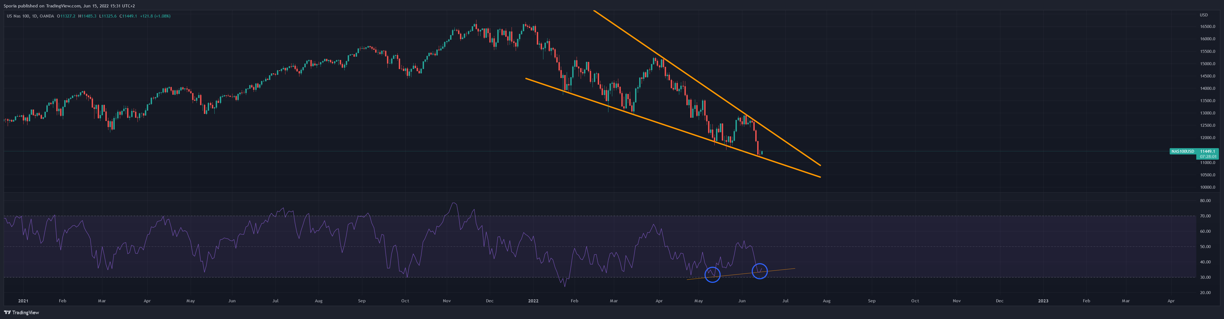Click the RSI 20.00 axis label
Viewport: 1224px width, 319px height.
click(1205, 292)
